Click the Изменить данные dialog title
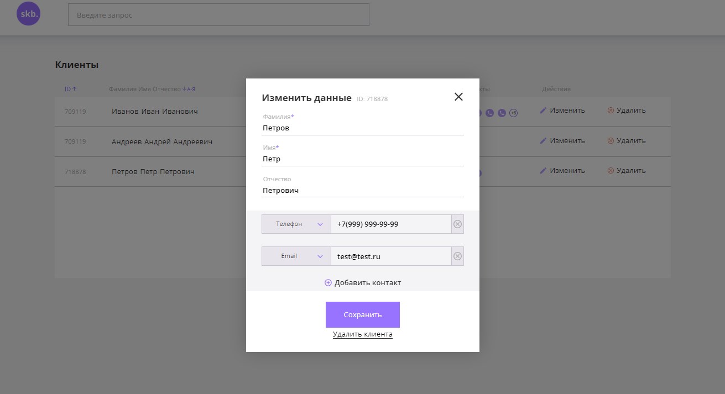725x394 pixels. click(306, 98)
